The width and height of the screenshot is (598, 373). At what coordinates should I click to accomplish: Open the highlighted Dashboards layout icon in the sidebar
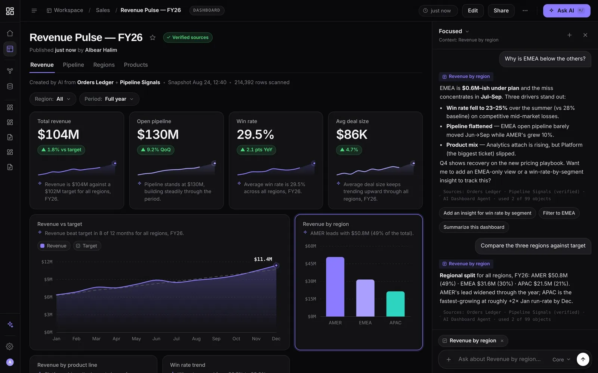(x=10, y=49)
